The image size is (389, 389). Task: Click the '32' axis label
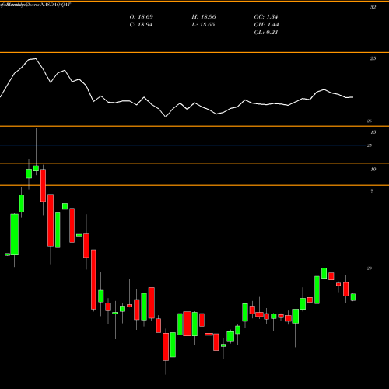373,7
